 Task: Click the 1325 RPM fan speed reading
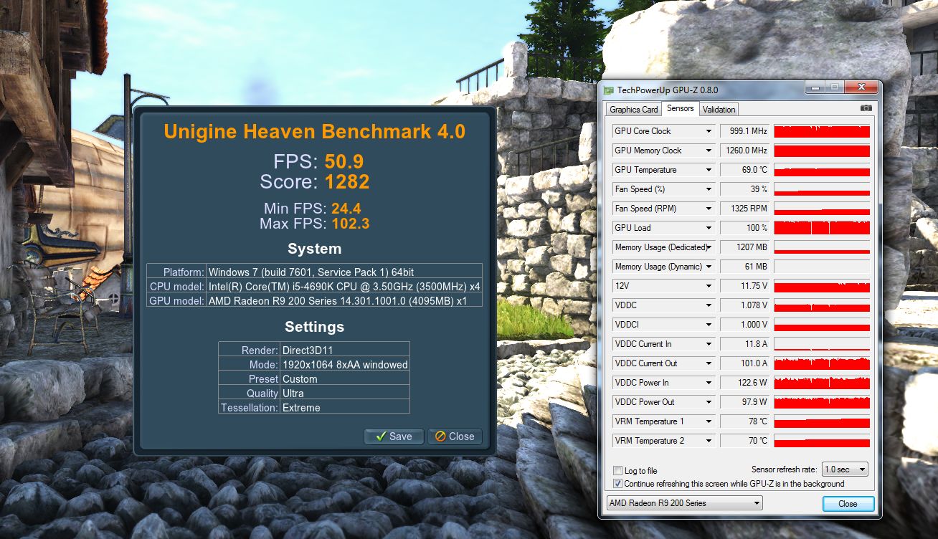pos(744,209)
